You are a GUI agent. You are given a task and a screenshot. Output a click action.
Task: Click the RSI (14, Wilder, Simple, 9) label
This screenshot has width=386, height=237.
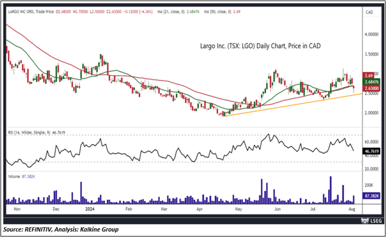click(29, 133)
